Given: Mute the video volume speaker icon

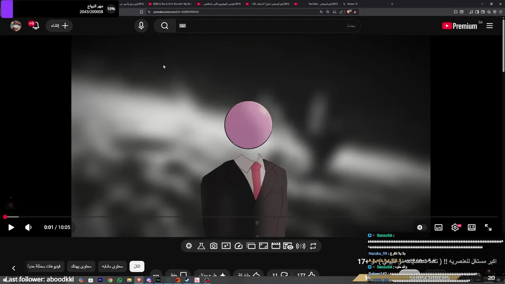Looking at the screenshot, I should click(x=28, y=227).
